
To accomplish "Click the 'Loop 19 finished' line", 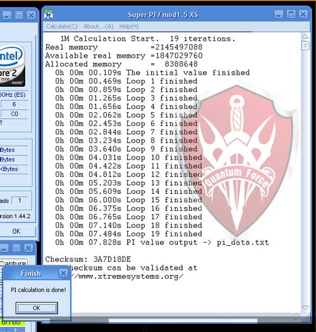I will 129,234.
